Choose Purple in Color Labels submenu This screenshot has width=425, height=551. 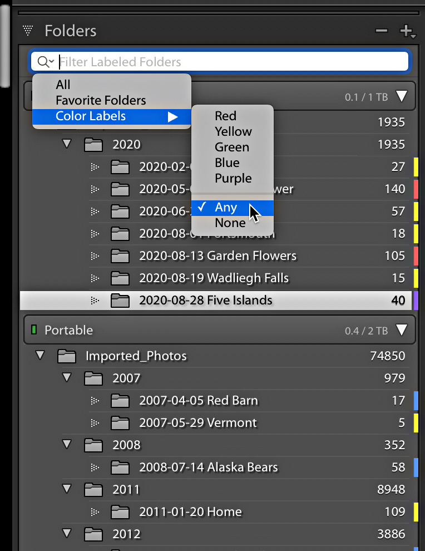pyautogui.click(x=233, y=178)
